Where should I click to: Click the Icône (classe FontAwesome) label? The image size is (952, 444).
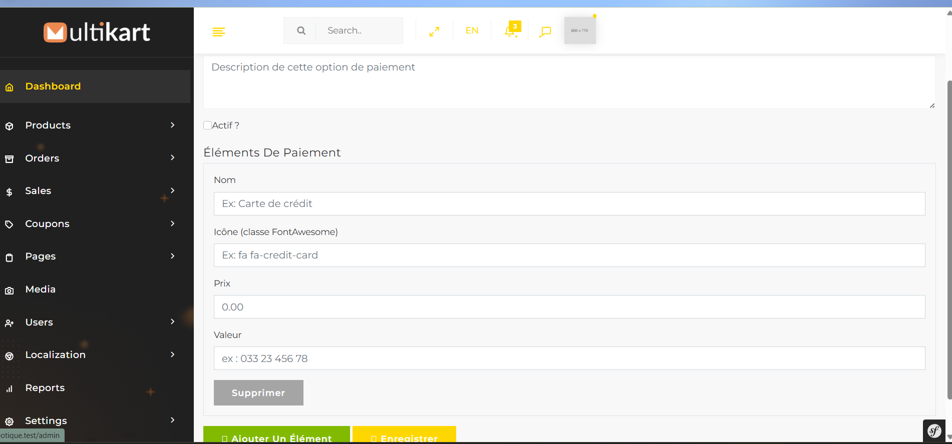point(276,232)
